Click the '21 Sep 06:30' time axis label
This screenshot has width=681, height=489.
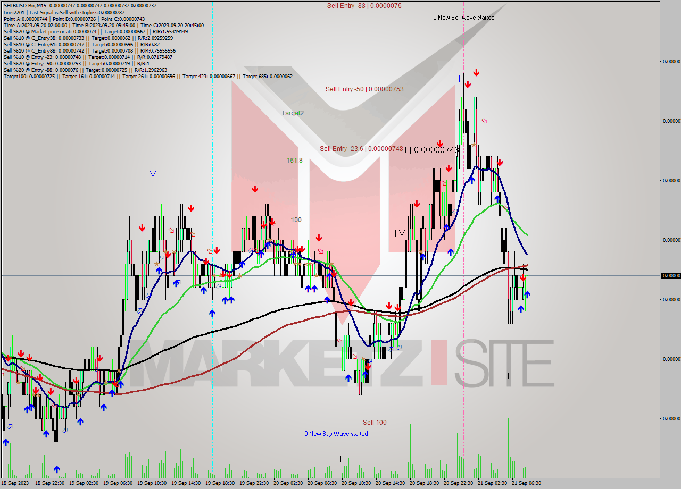[x=527, y=483]
